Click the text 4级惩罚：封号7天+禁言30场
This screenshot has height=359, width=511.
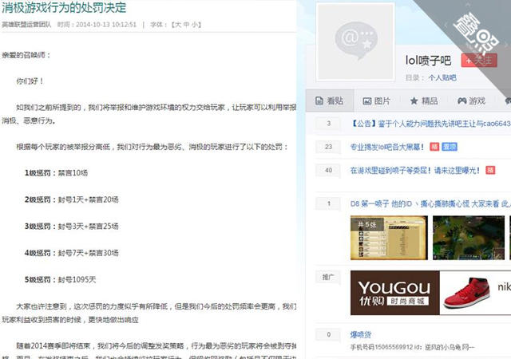pyautogui.click(x=71, y=253)
